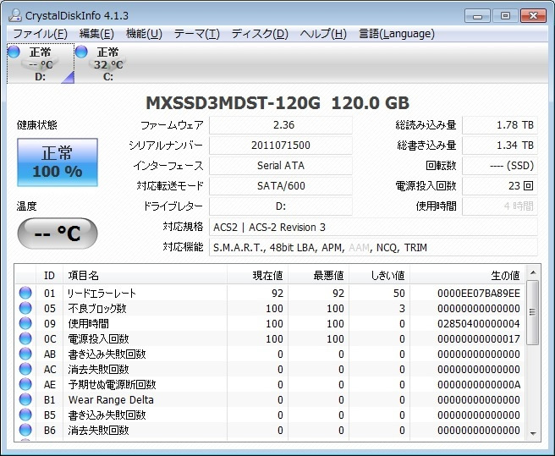Select the C: drive status orb
The image size is (555, 456).
[81, 52]
